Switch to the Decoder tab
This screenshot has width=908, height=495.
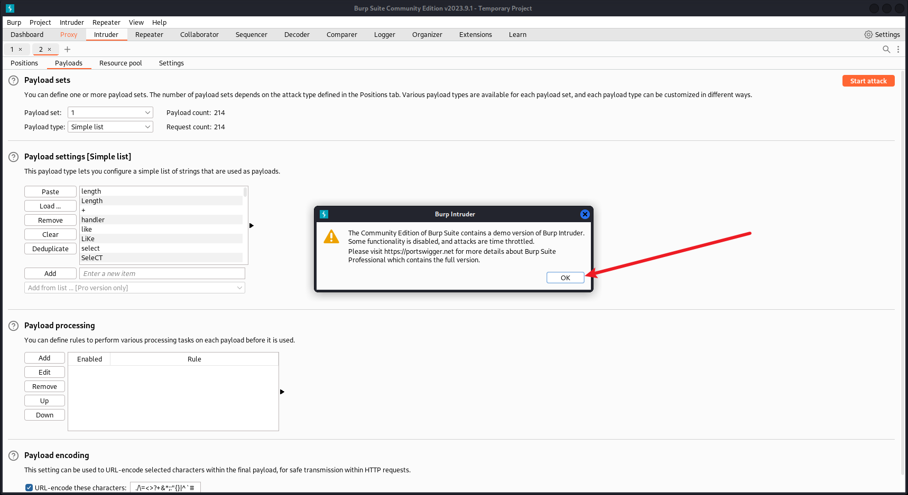pos(297,34)
